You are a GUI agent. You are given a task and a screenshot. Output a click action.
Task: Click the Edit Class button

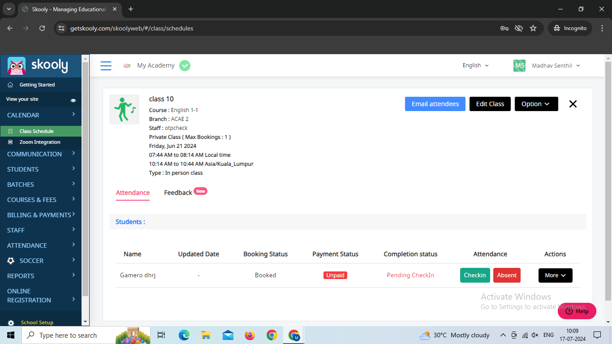[x=490, y=104]
